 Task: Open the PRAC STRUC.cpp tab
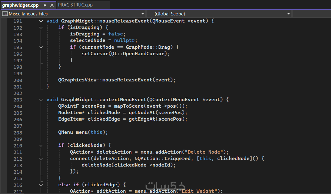pos(75,5)
